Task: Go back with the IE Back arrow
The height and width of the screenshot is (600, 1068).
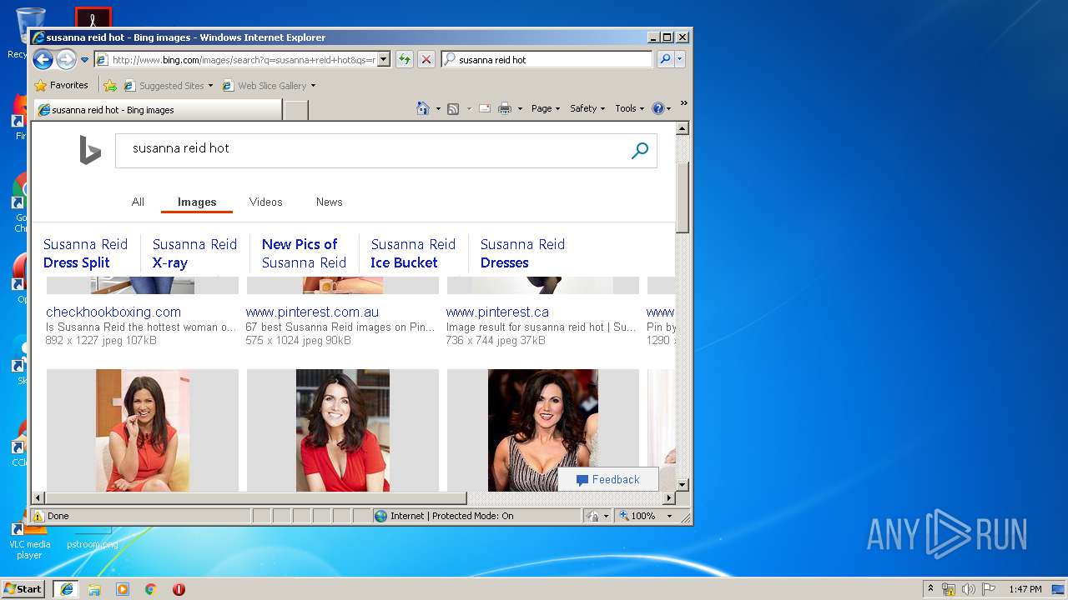Action: tap(43, 59)
